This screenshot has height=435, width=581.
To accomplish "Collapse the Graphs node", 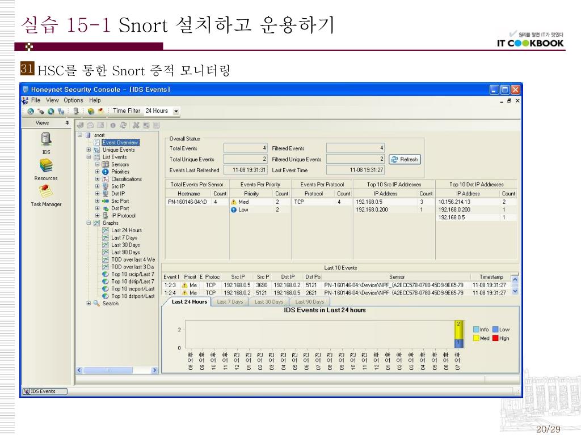I will point(89,223).
